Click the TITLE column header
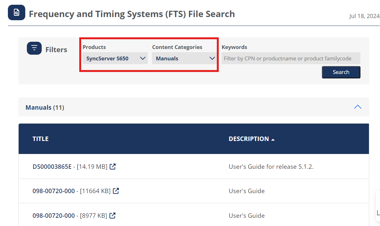Viewport: 380px width, 226px height. tap(40, 139)
